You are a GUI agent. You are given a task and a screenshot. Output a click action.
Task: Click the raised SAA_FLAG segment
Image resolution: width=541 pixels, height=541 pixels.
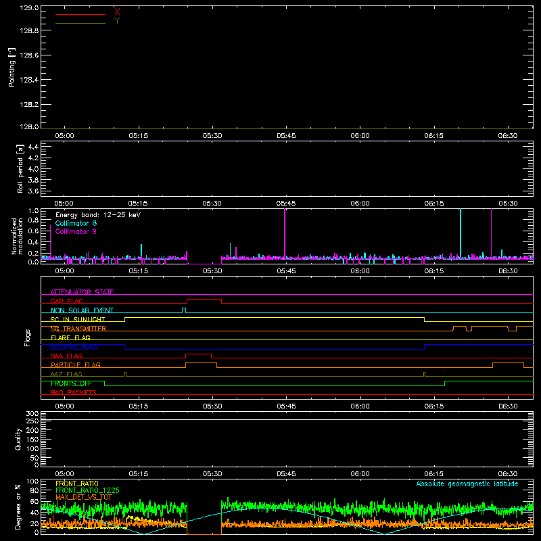tap(198, 354)
